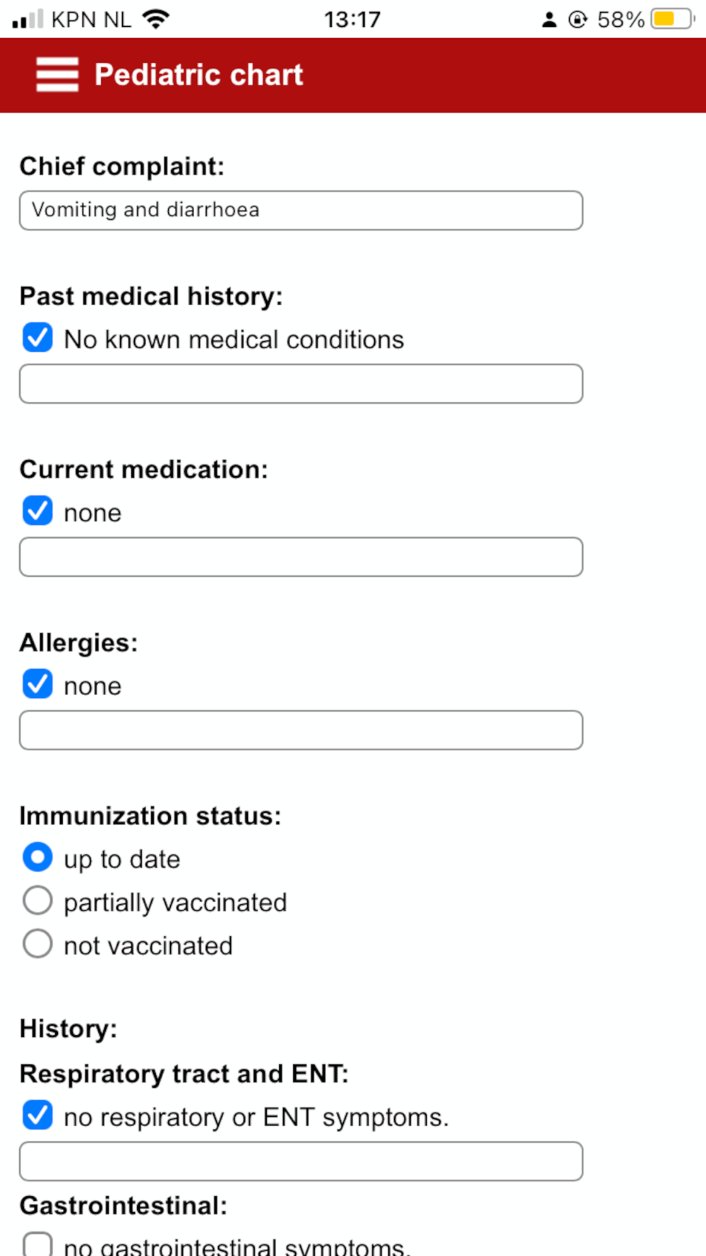This screenshot has height=1256, width=706.
Task: Tap the Pediatric chart header title
Action: click(198, 75)
